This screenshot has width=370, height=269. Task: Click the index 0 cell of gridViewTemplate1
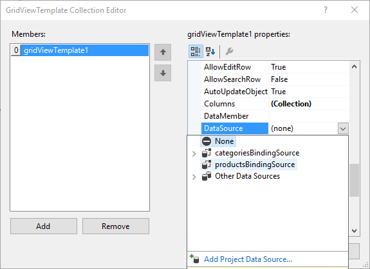[x=16, y=50]
